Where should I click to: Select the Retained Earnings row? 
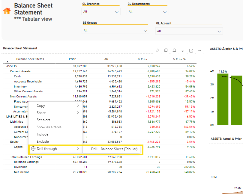click(26, 162)
